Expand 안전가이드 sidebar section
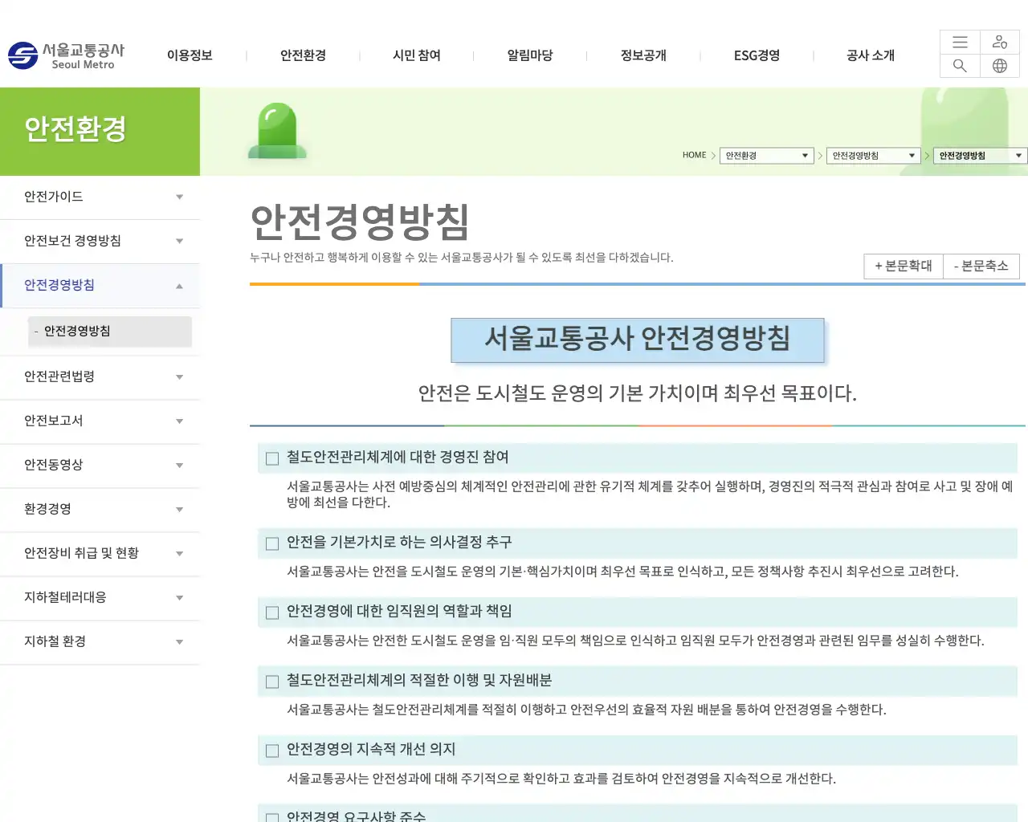 (x=100, y=197)
